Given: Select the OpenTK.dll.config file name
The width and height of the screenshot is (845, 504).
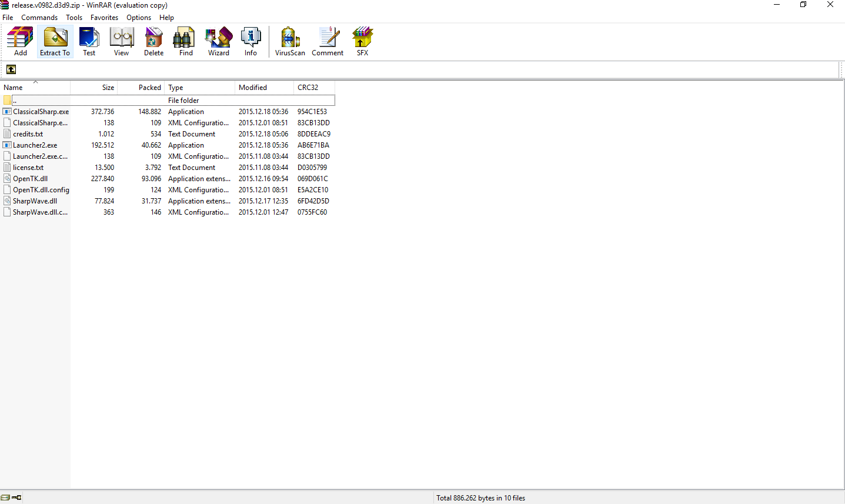Looking at the screenshot, I should [41, 190].
